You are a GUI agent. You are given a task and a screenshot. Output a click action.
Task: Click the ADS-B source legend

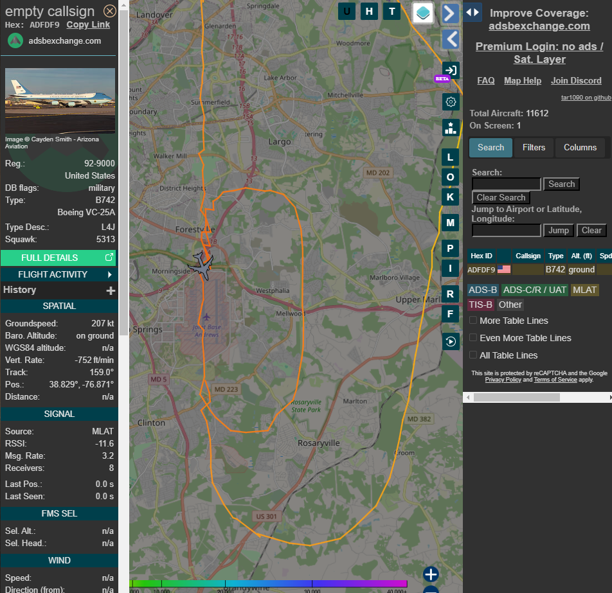click(483, 290)
